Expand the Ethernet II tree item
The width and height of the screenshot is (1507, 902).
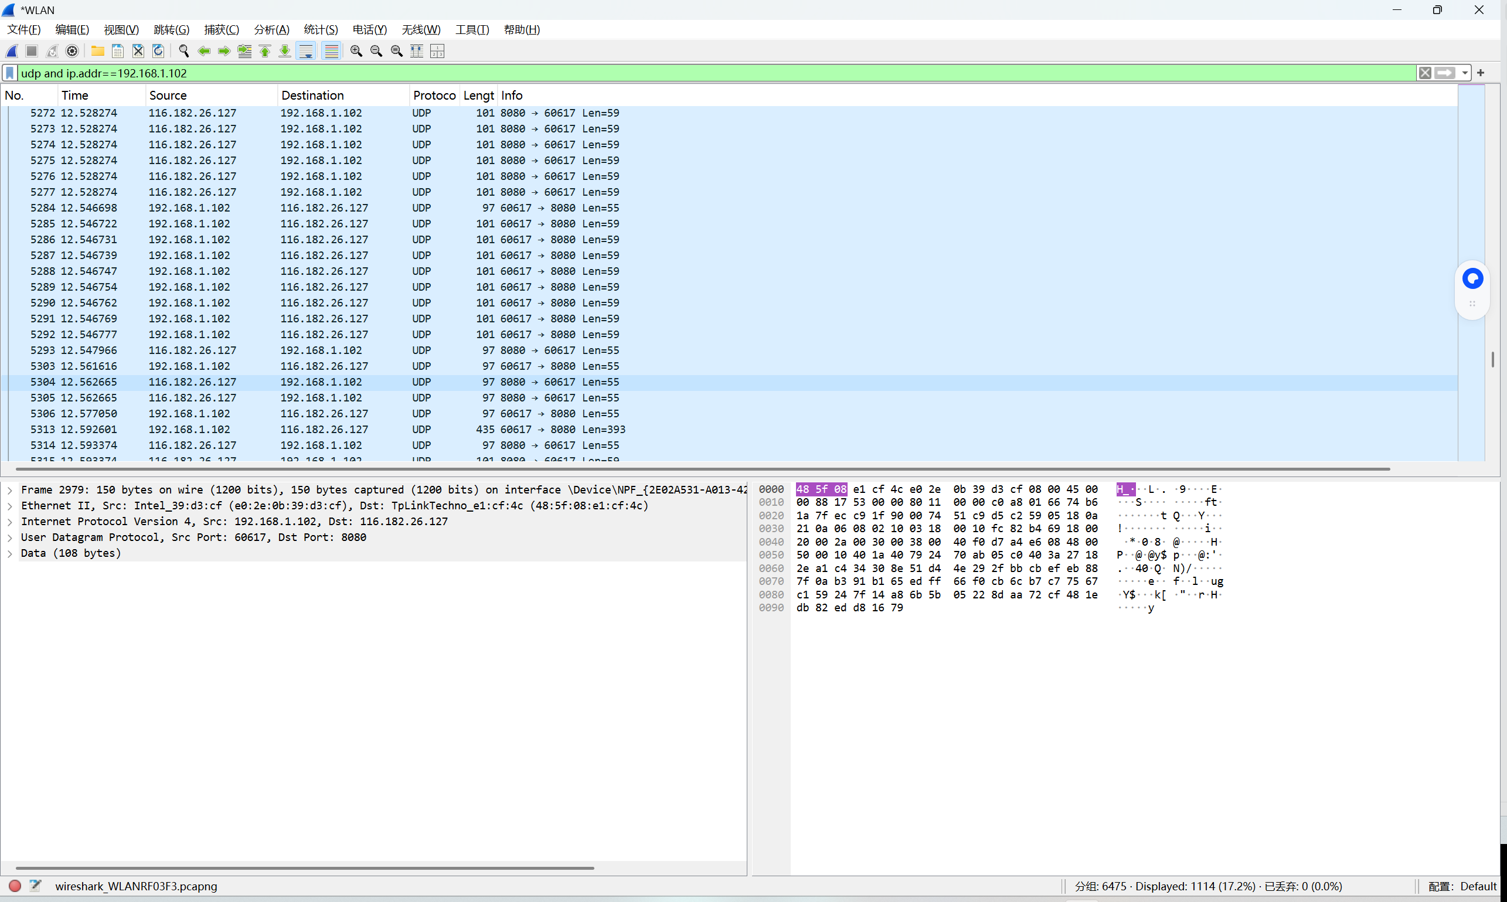click(10, 506)
